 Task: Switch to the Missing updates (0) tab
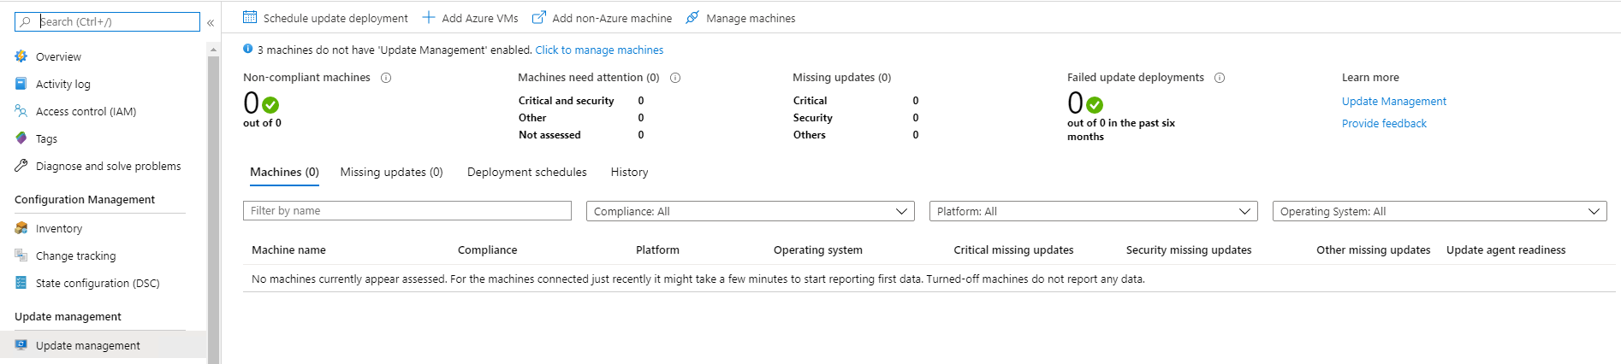[x=391, y=172]
